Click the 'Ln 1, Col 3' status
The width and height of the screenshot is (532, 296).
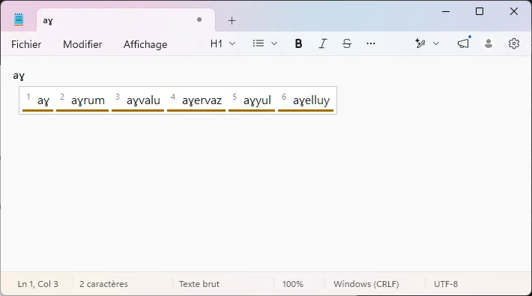[x=37, y=284]
